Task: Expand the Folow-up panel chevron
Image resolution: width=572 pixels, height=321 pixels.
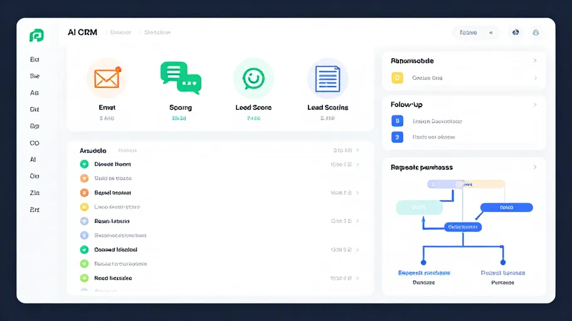Action: 535,105
